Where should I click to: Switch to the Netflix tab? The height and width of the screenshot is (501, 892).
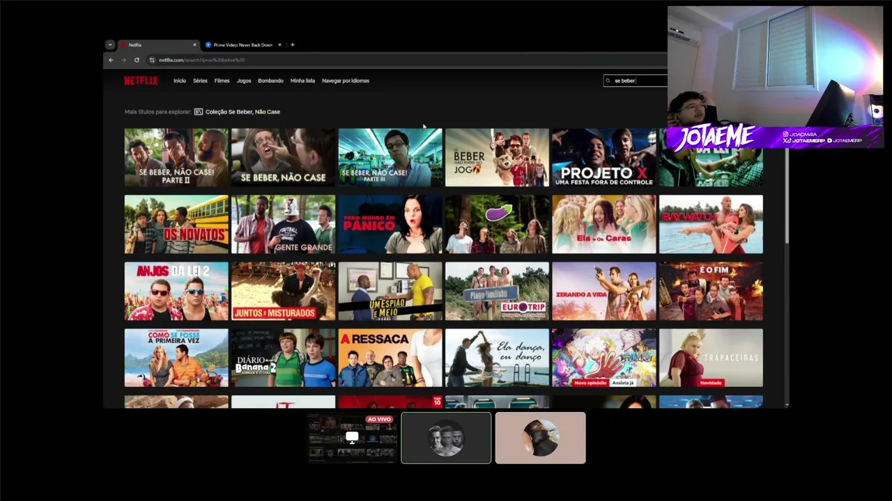coord(158,45)
